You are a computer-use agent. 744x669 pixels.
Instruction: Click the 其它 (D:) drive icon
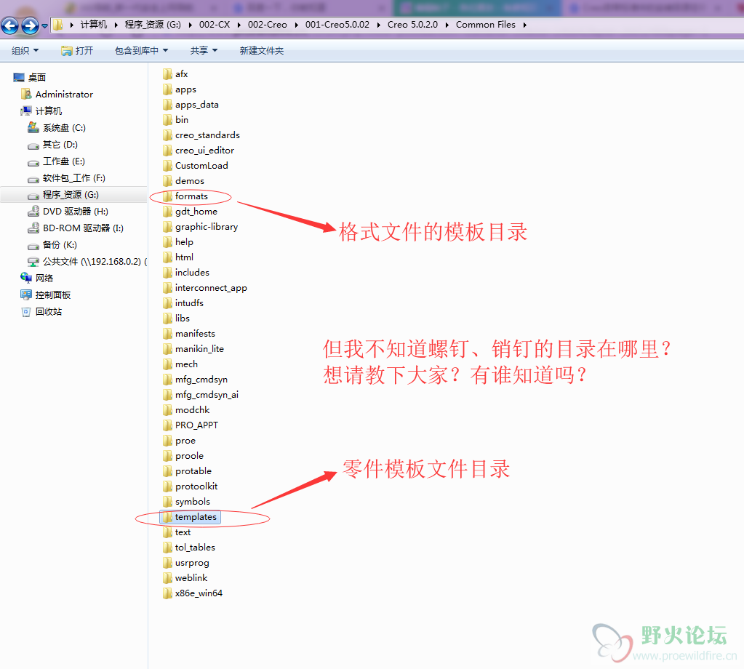(x=33, y=145)
